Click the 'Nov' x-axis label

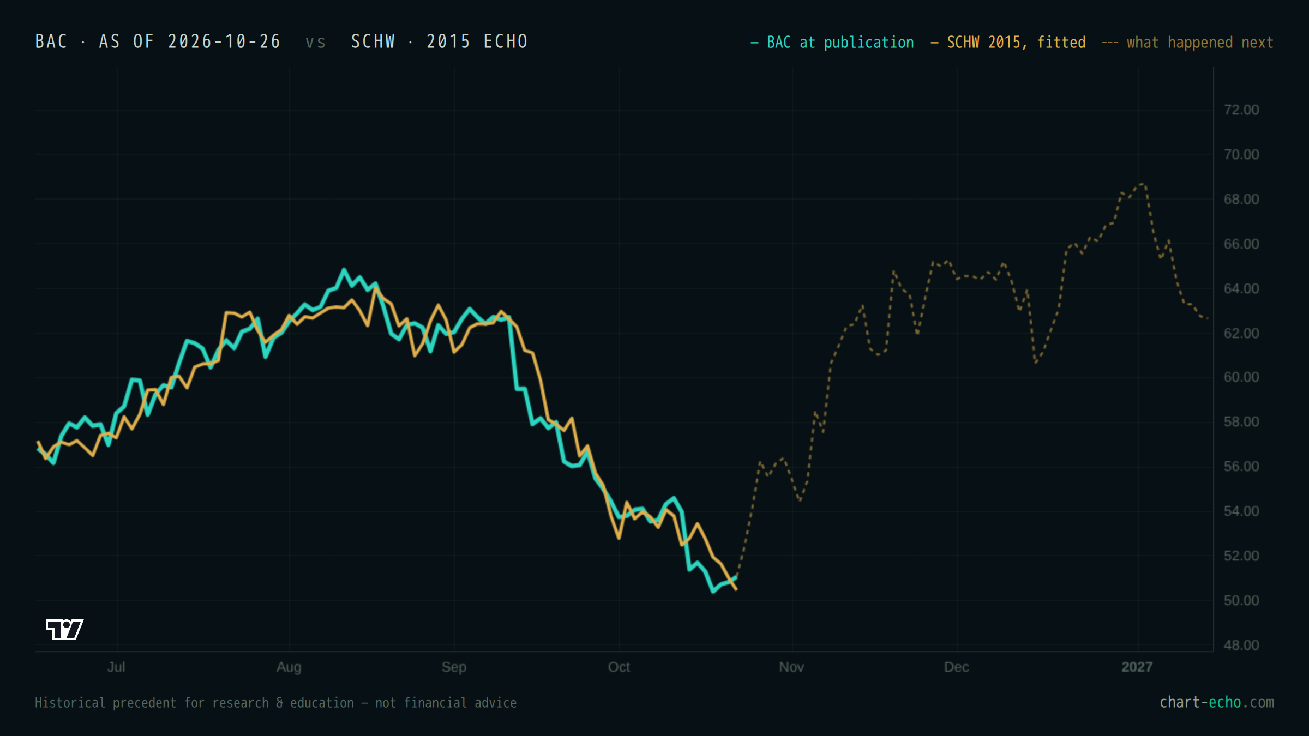[x=791, y=667]
